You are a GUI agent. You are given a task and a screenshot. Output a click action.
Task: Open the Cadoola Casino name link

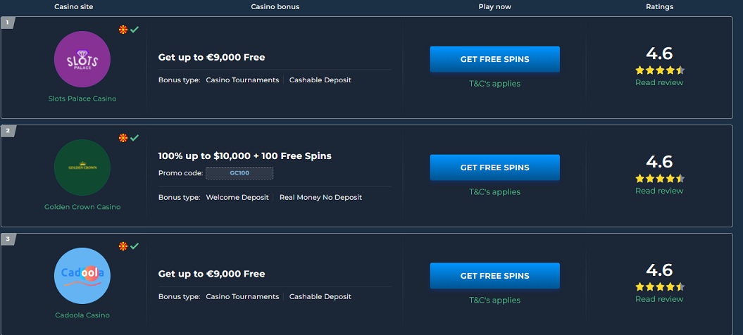(82, 315)
